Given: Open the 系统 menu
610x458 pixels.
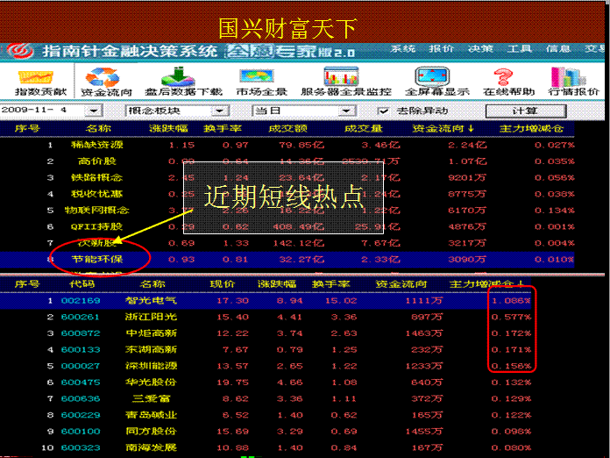Looking at the screenshot, I should coord(402,48).
